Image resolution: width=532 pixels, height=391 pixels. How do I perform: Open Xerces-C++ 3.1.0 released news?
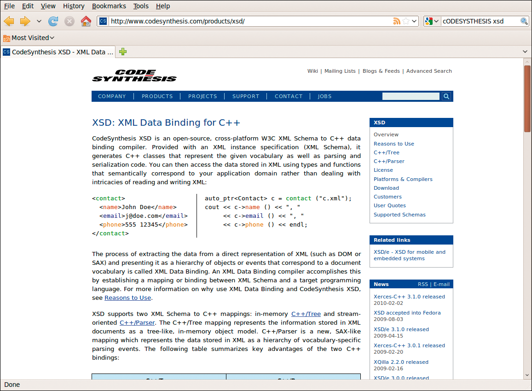[x=409, y=297]
